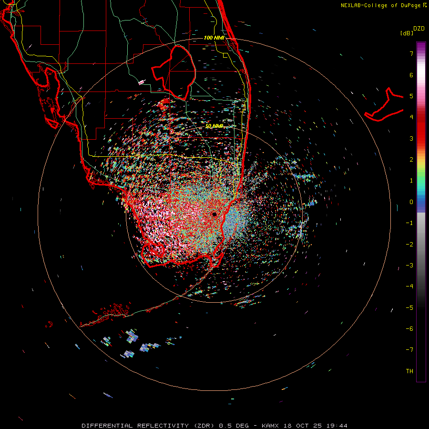The height and width of the screenshot is (429, 429).
Task: Click the [dB] unit label
Action: click(x=407, y=33)
